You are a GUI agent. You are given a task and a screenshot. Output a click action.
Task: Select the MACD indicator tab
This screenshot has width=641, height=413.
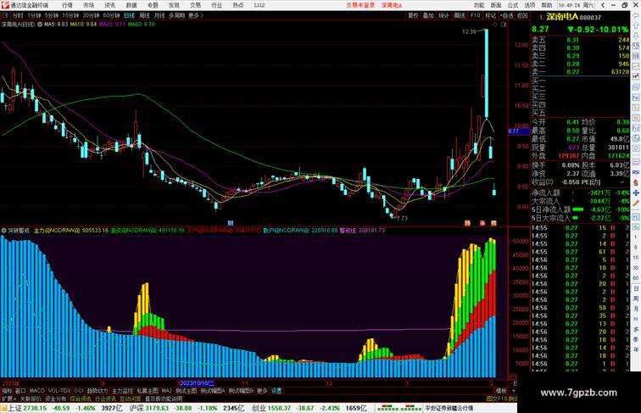point(36,391)
